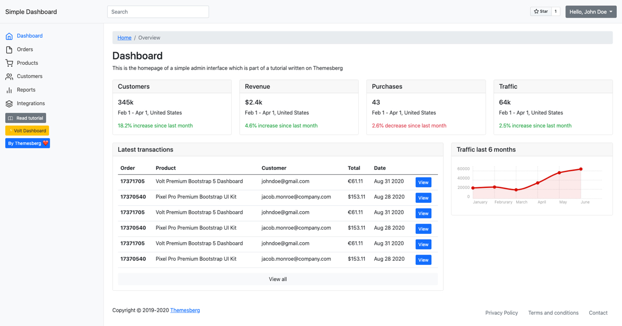Select the Overview breadcrumb entry
The height and width of the screenshot is (326, 622).
149,37
